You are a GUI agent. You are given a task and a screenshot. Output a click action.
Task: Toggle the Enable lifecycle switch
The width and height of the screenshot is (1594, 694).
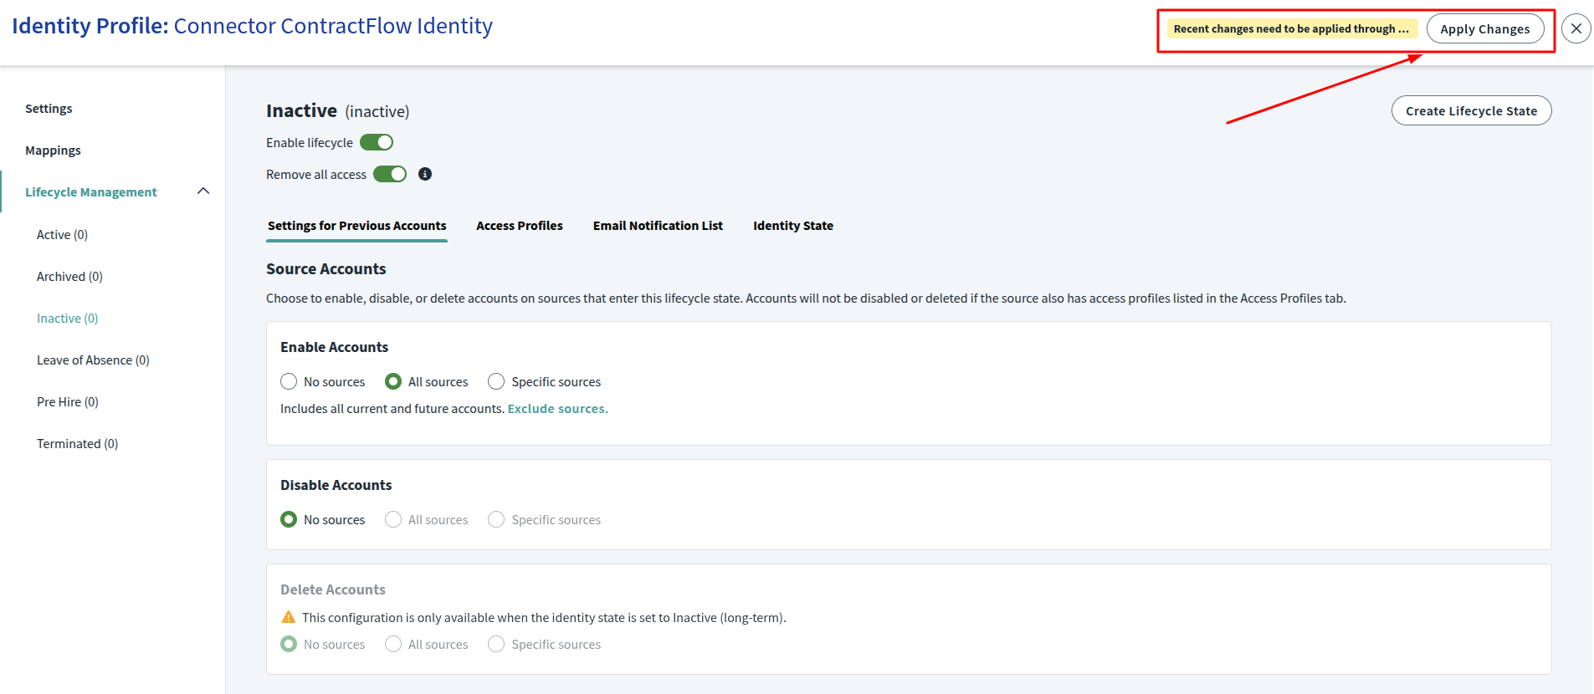point(377,143)
